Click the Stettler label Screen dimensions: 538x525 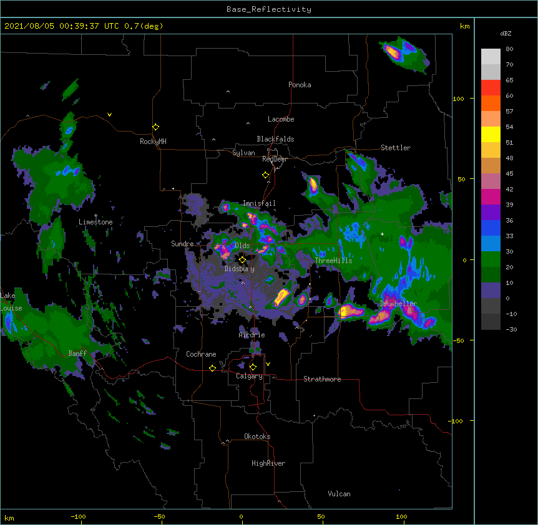point(396,148)
